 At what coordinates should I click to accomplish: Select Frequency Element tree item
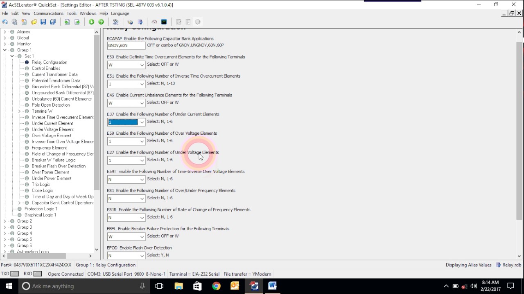coord(49,148)
